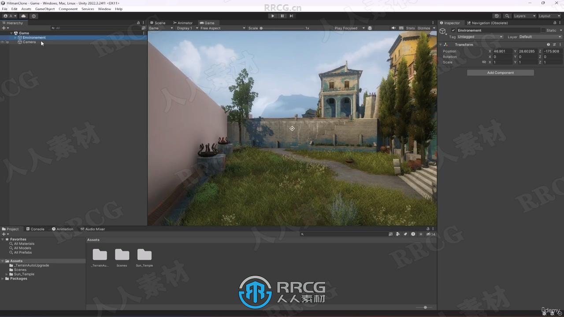Select the Camera object in Hierarchy
Viewport: 564px width, 317px height.
pyautogui.click(x=29, y=42)
